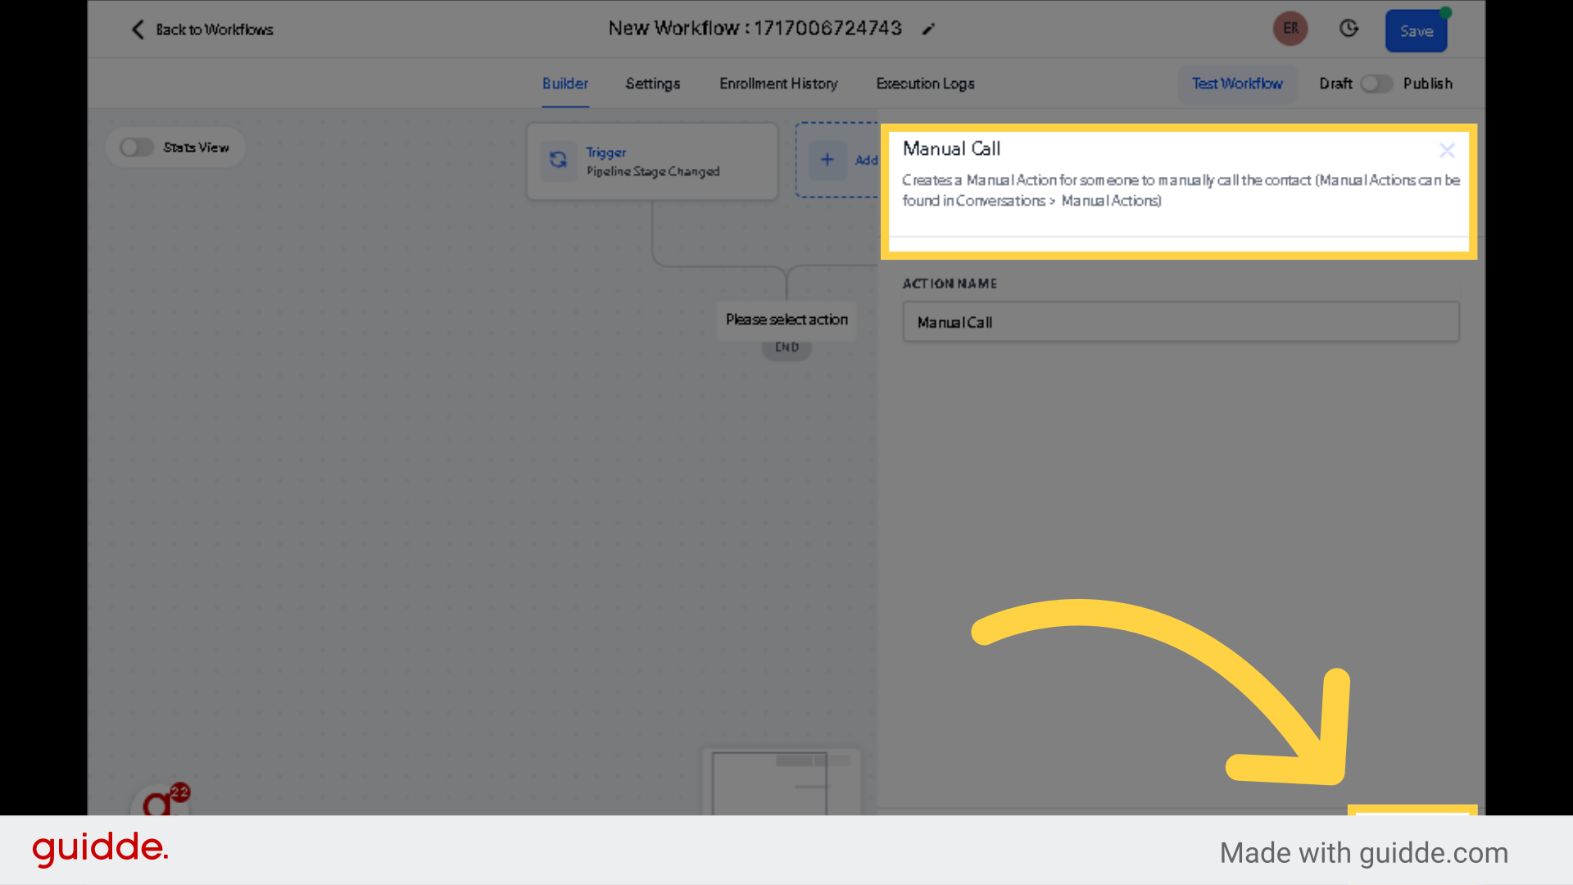Click the Manual Call panel heading
The image size is (1573, 885).
pyautogui.click(x=951, y=148)
